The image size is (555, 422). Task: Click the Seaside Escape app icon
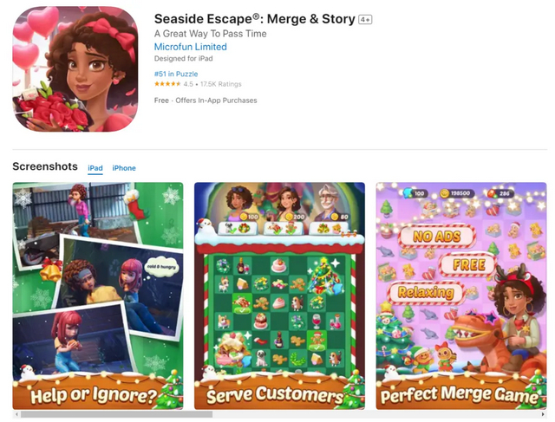pos(75,69)
